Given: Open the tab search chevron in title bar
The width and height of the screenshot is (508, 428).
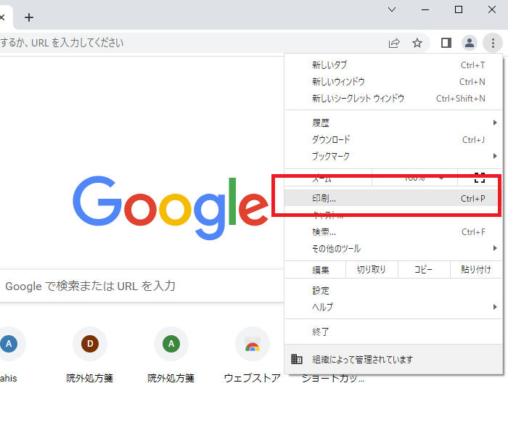Looking at the screenshot, I should coord(392,9).
